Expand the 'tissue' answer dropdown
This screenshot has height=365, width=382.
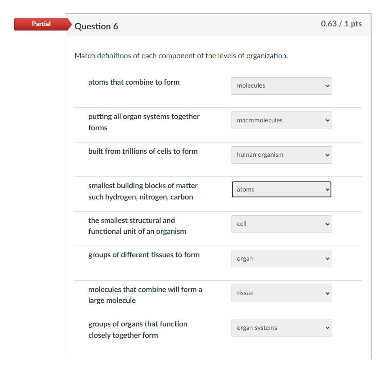281,293
